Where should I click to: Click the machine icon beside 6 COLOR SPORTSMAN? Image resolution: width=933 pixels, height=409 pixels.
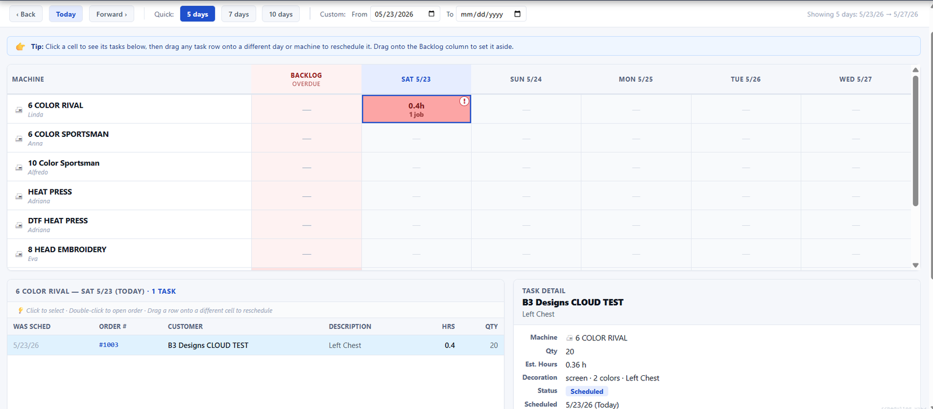(x=19, y=139)
